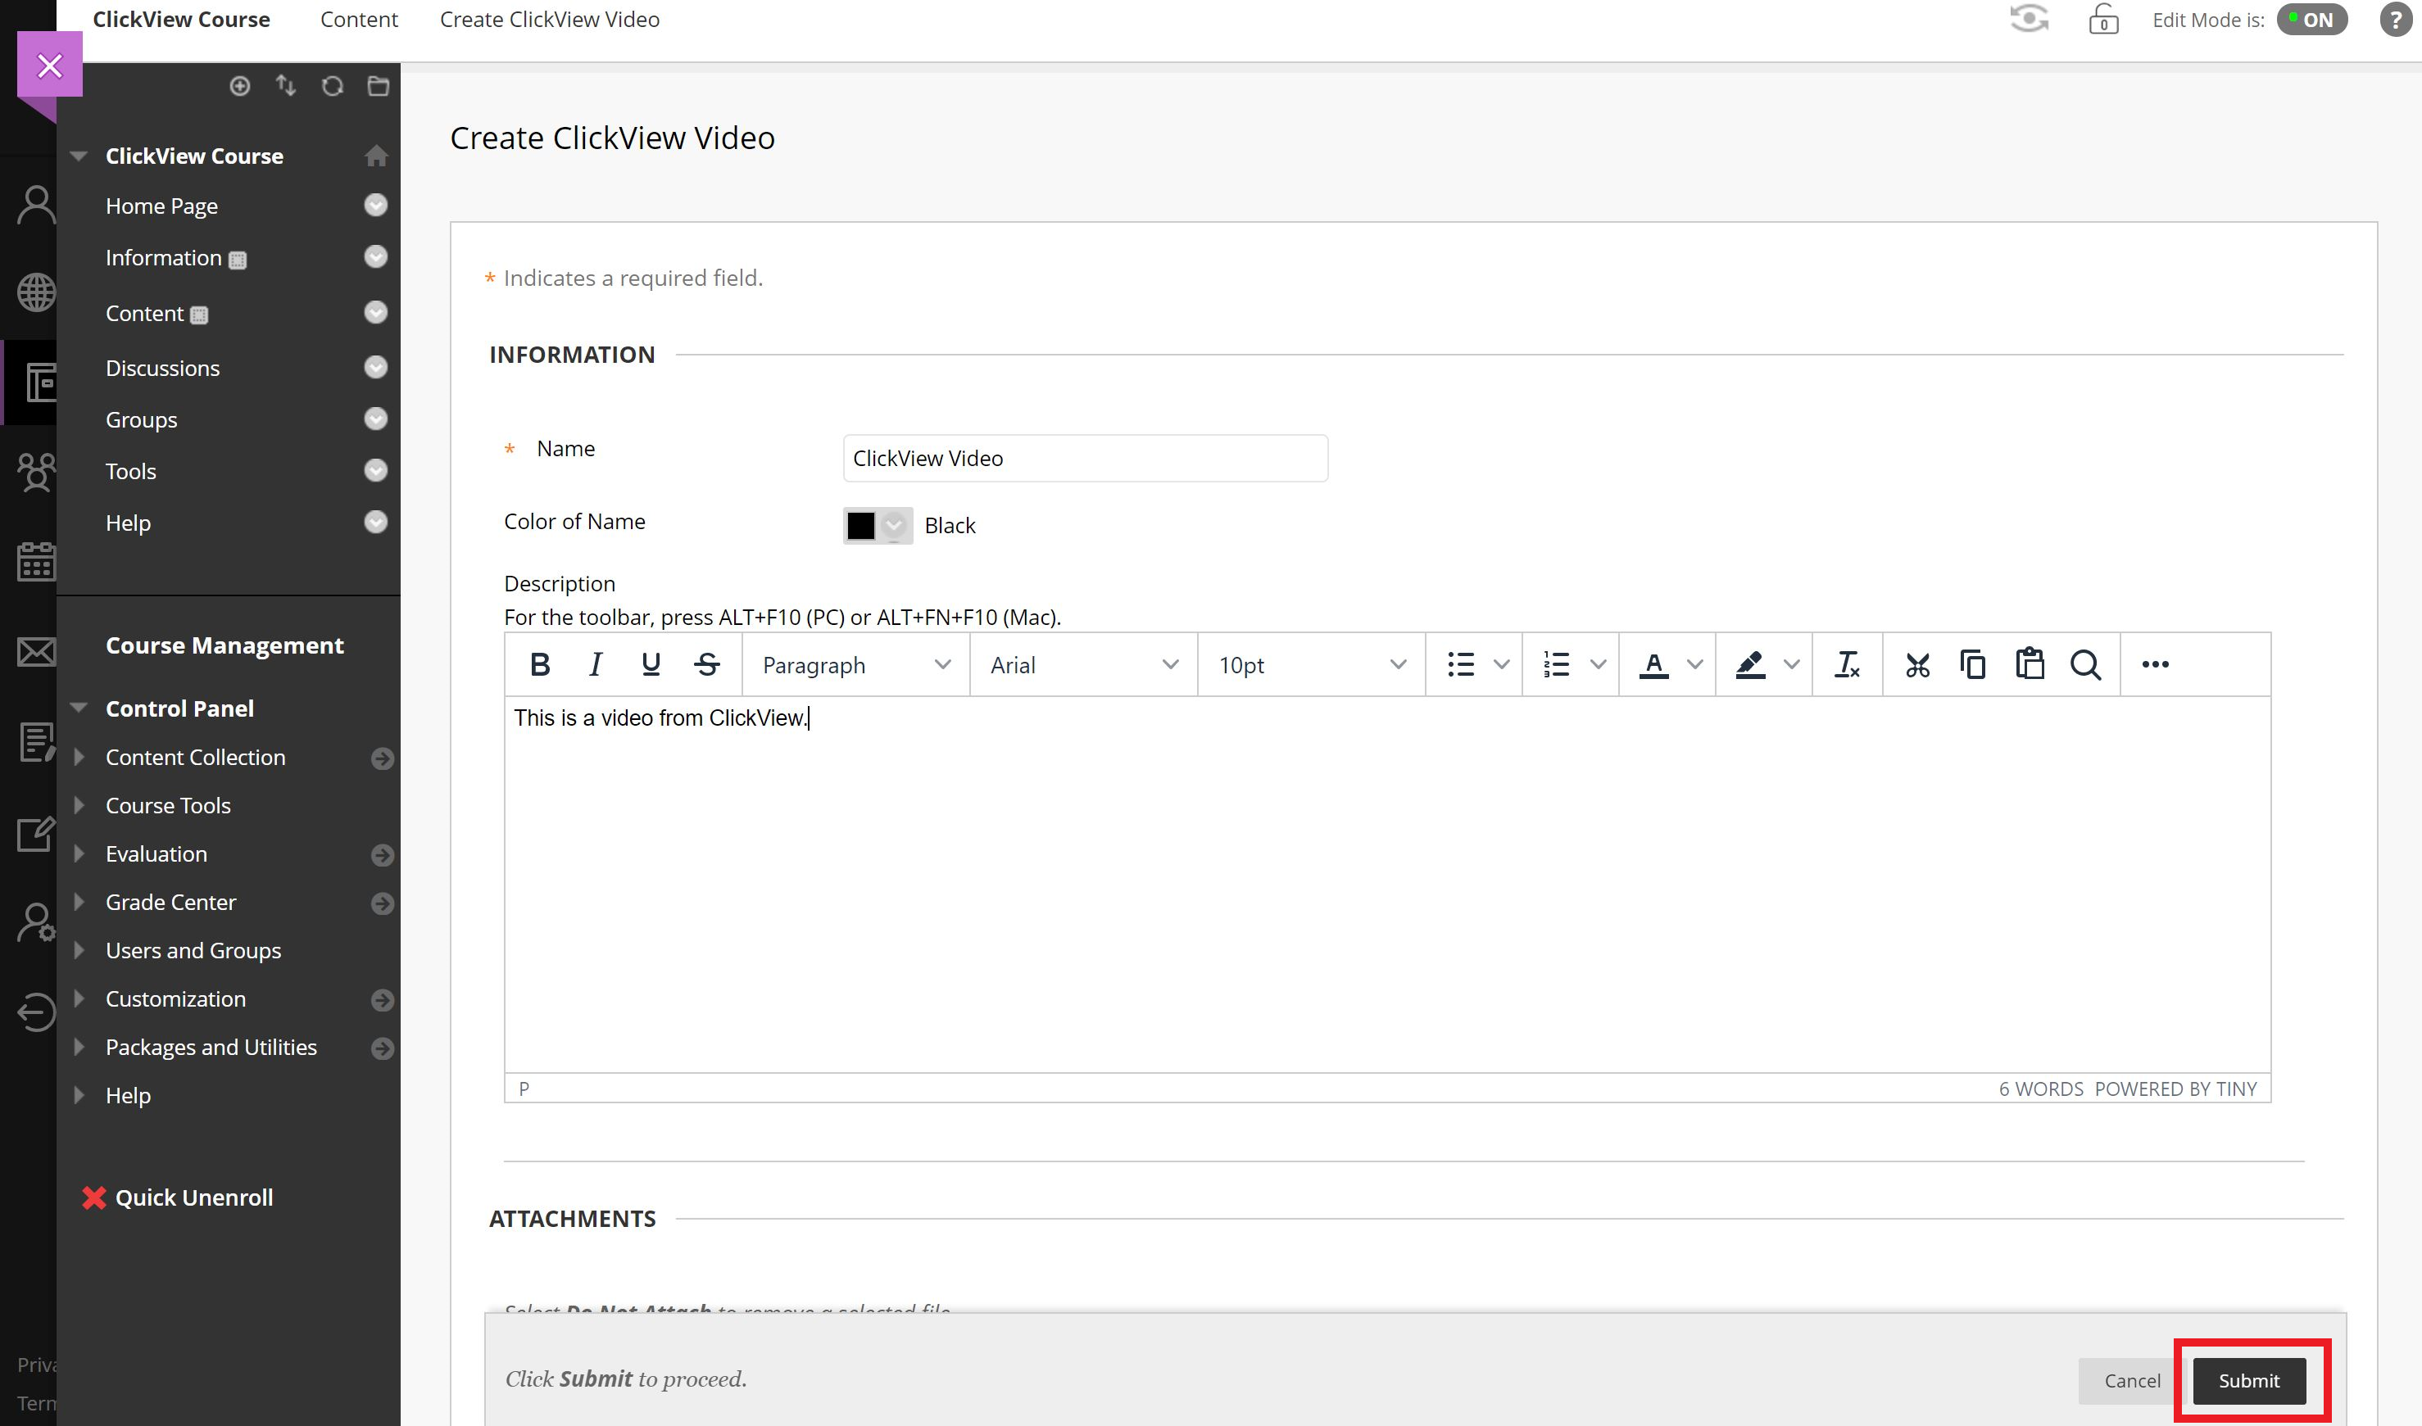Refresh the course menu
Viewport: 2422px width, 1426px height.
pyautogui.click(x=333, y=87)
